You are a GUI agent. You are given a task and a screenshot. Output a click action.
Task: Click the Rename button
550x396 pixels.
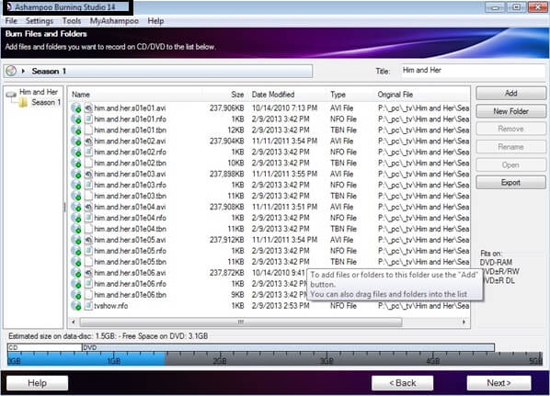[510, 147]
